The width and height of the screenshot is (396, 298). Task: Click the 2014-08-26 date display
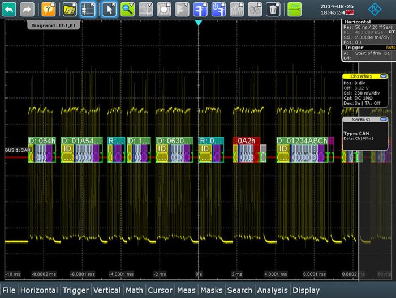(x=337, y=6)
